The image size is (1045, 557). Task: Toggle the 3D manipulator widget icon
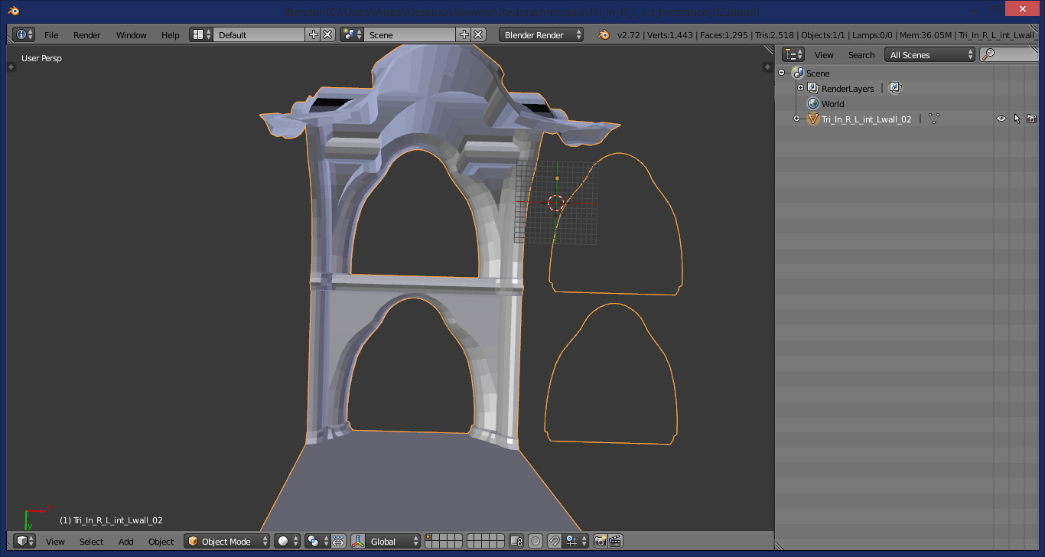[357, 541]
